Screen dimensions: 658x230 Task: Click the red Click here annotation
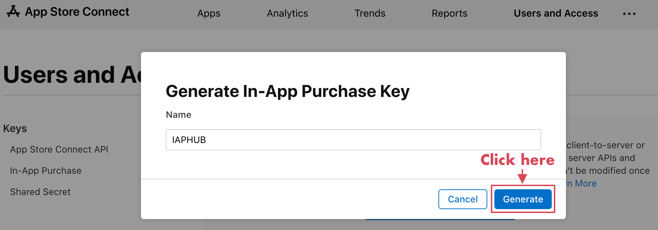coord(517,160)
